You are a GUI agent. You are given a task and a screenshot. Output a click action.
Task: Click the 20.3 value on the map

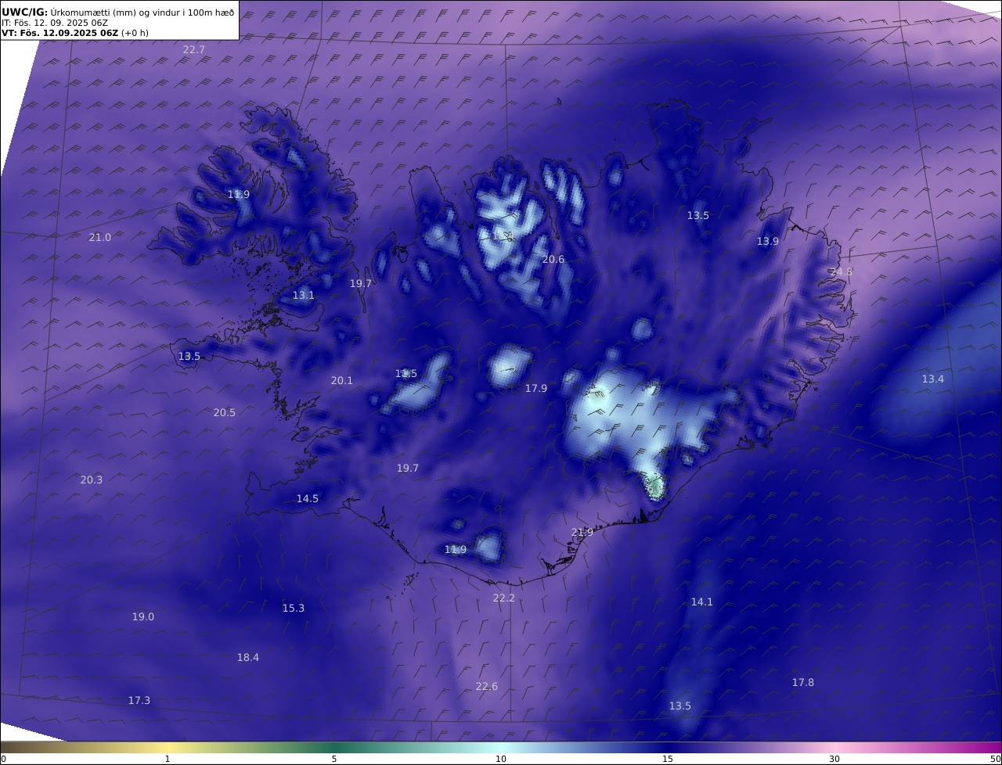pos(92,479)
